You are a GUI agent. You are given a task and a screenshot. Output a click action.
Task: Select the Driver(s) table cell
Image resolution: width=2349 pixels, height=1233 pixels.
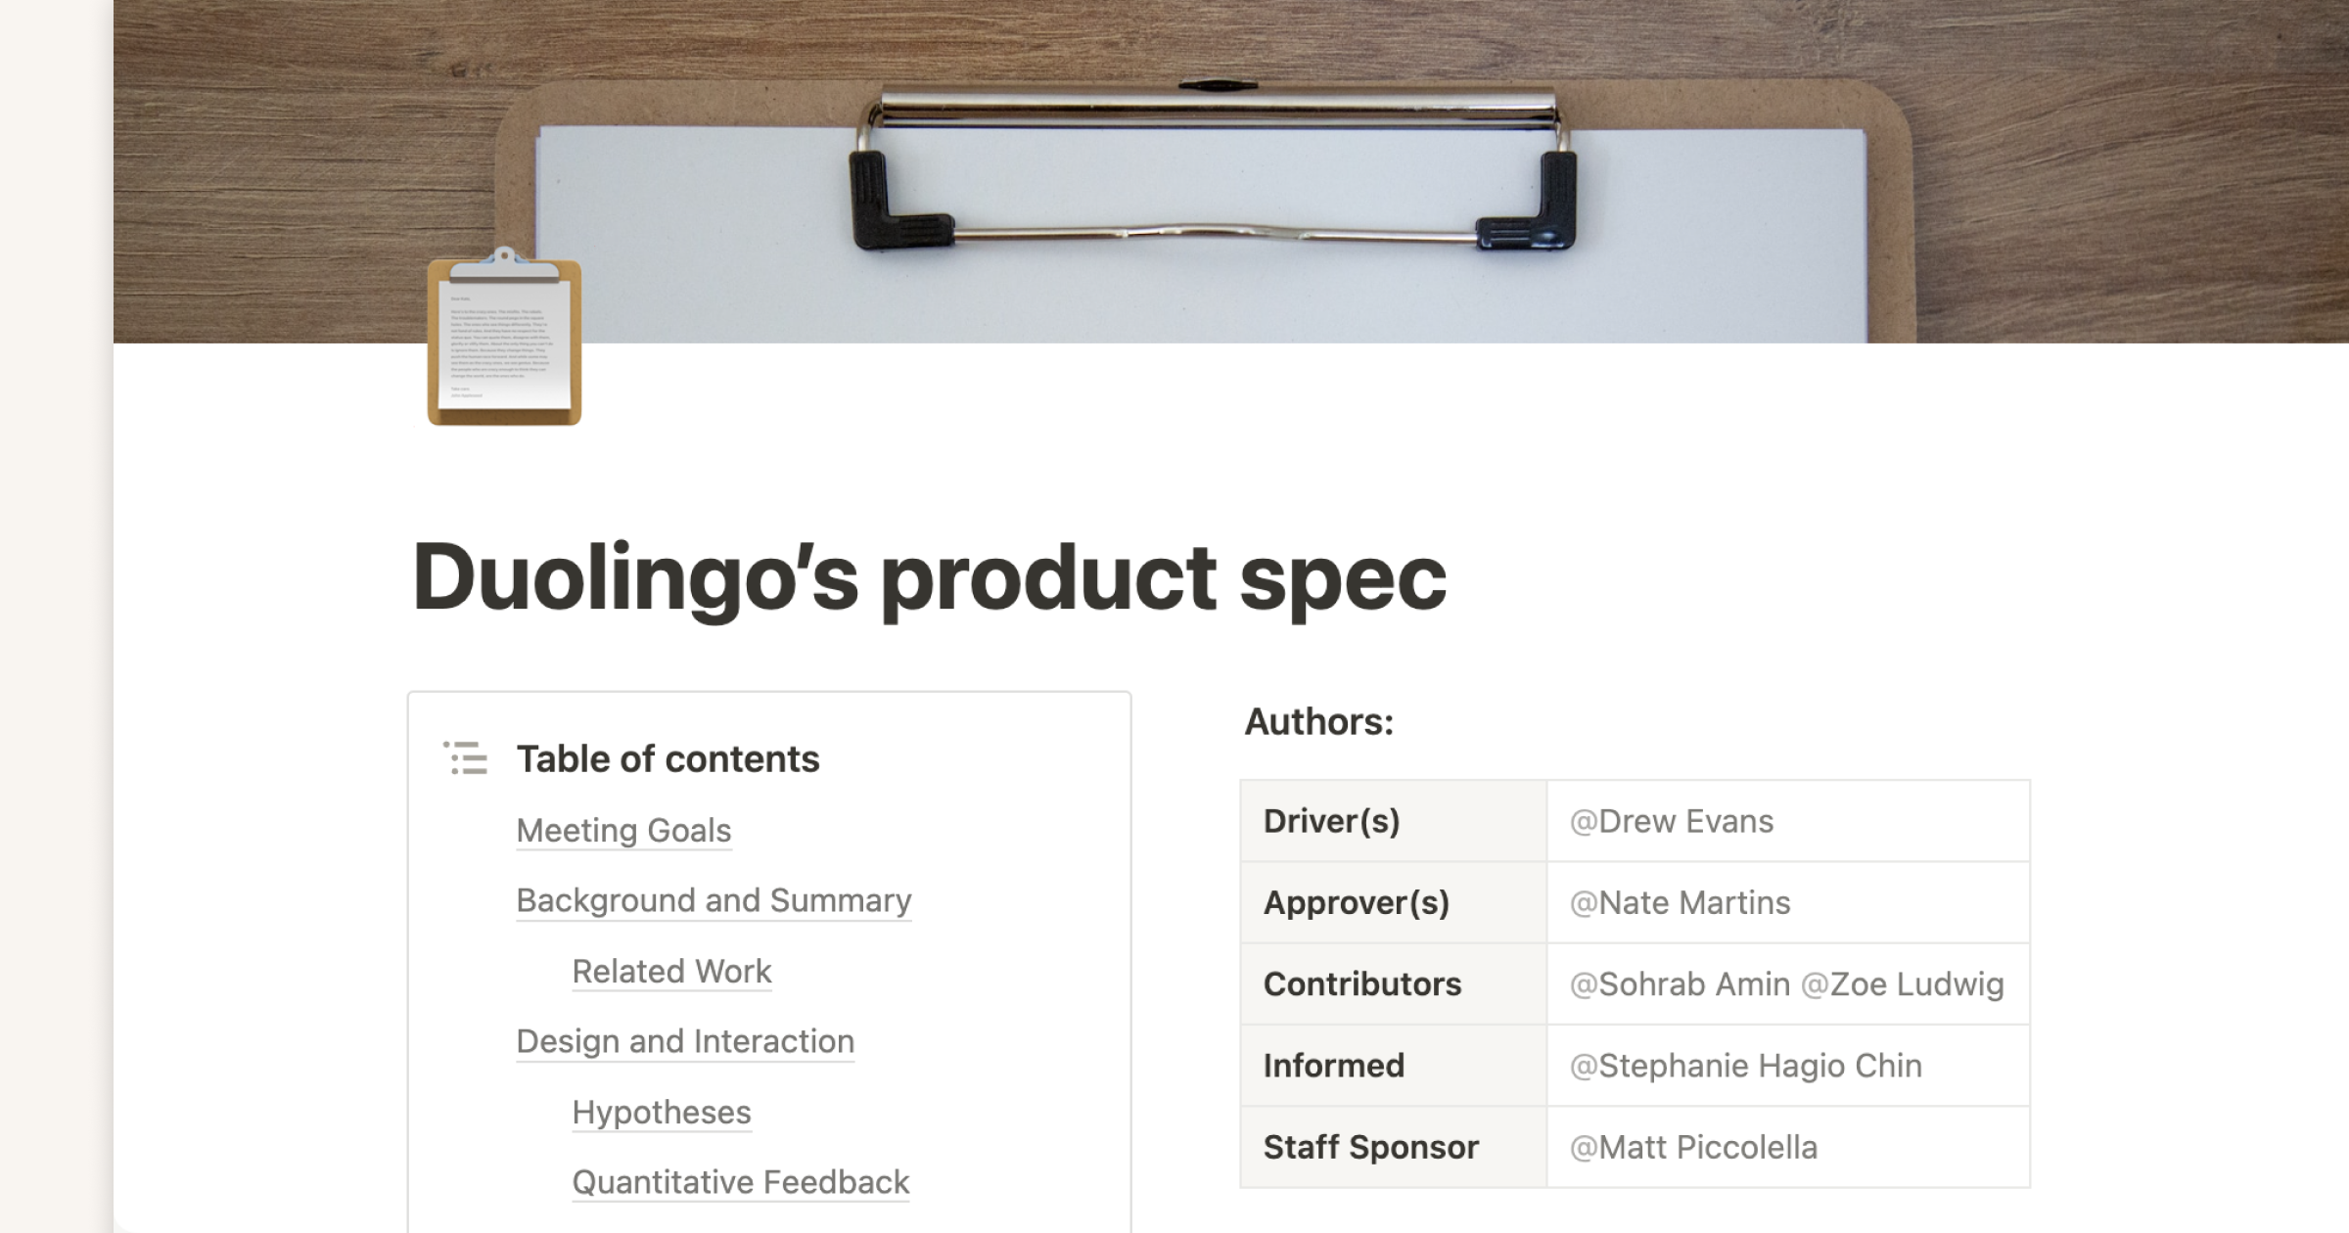tap(1393, 821)
